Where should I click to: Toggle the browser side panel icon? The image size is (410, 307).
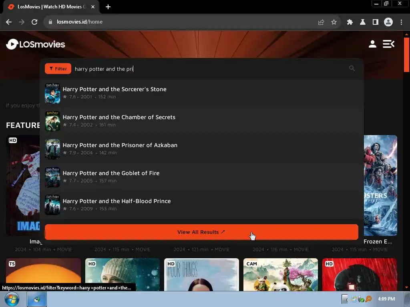[376, 22]
